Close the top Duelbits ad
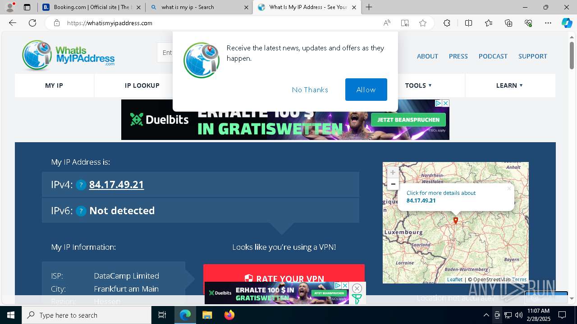 click(445, 103)
